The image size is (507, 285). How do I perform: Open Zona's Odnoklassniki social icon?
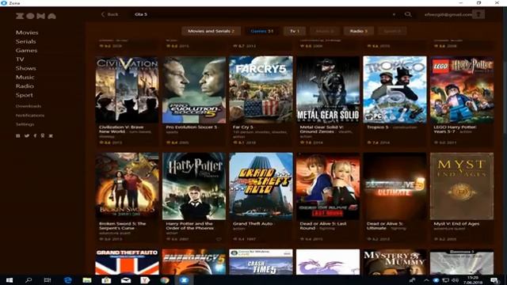click(x=43, y=135)
